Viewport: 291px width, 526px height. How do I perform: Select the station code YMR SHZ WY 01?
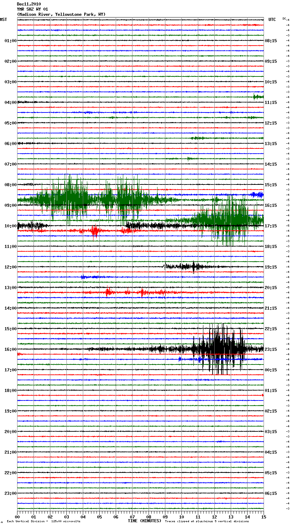tap(33, 9)
